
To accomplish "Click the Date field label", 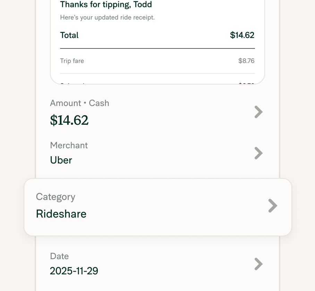I will [59, 256].
